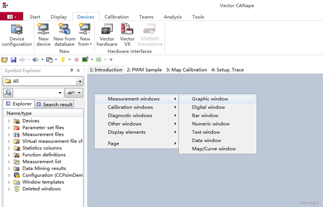
Task: Open dropdown arrow beside window layout icon
Action: click(x=56, y=60)
